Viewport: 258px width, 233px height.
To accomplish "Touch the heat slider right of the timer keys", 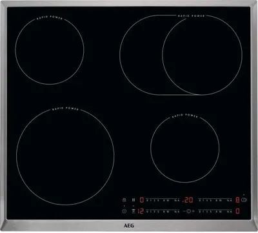I will [215, 211].
